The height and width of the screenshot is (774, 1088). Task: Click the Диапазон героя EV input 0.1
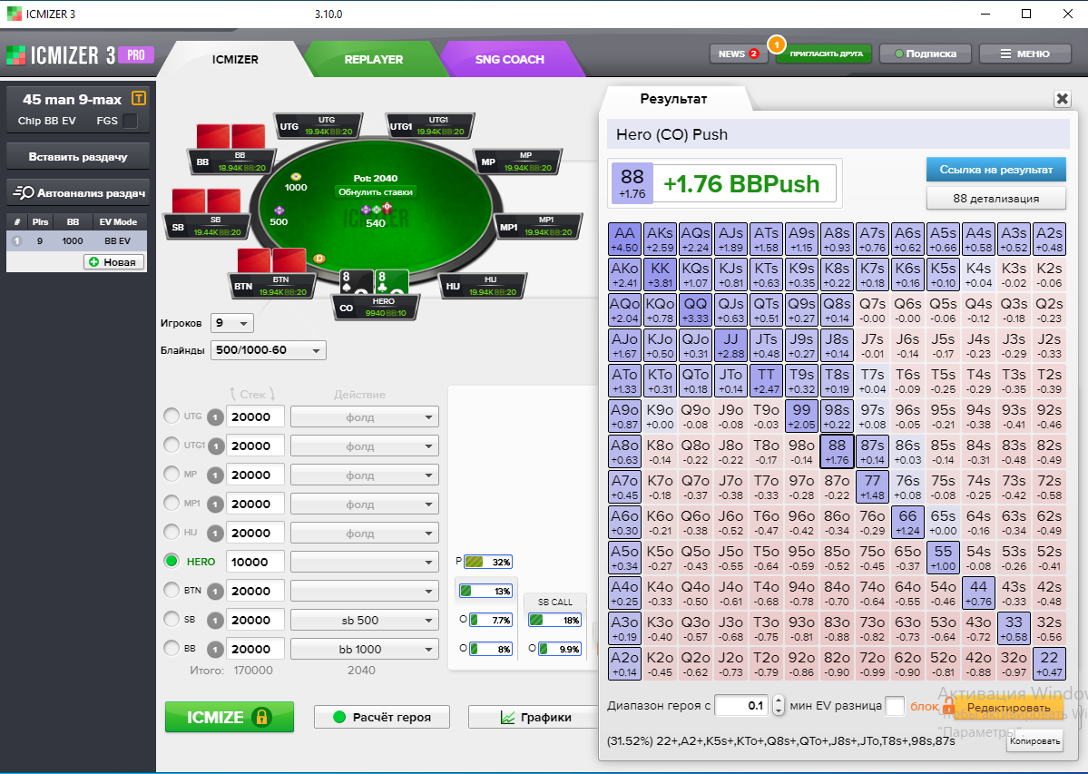click(741, 706)
